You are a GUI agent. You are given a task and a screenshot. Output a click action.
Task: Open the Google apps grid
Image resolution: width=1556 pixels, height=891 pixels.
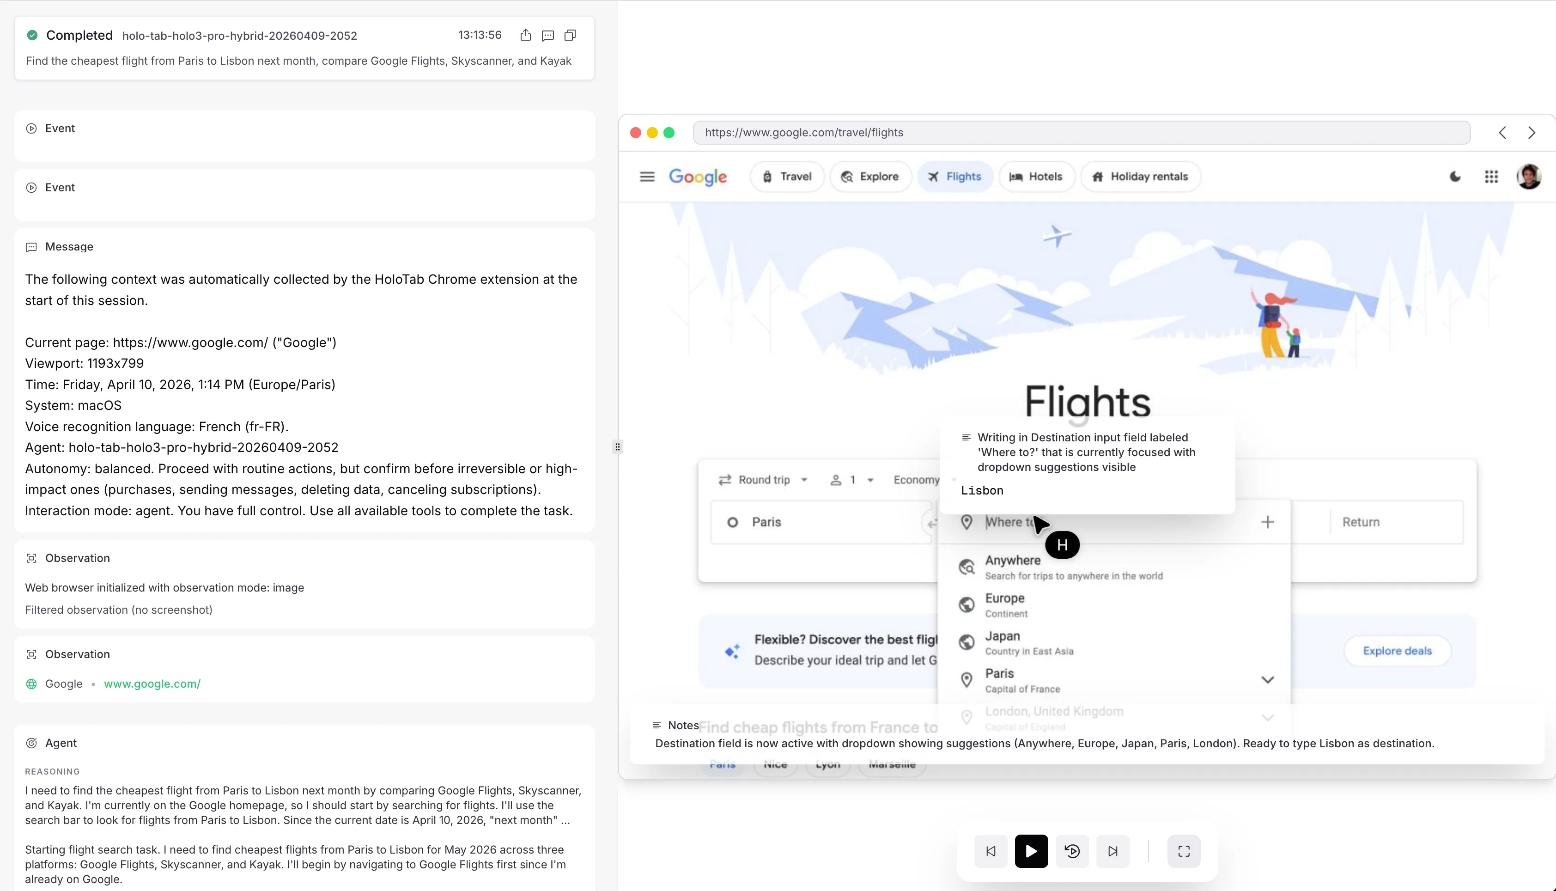click(1492, 177)
